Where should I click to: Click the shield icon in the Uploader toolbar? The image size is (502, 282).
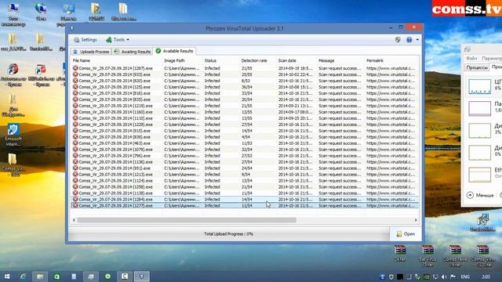point(398,40)
